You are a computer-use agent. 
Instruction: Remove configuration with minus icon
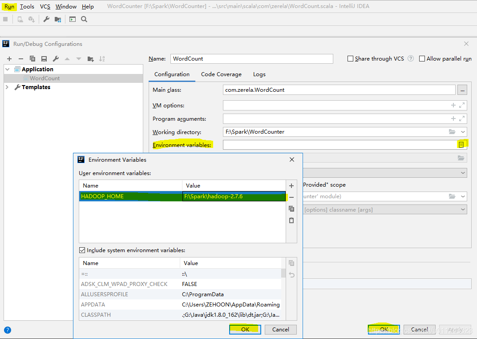[20, 59]
